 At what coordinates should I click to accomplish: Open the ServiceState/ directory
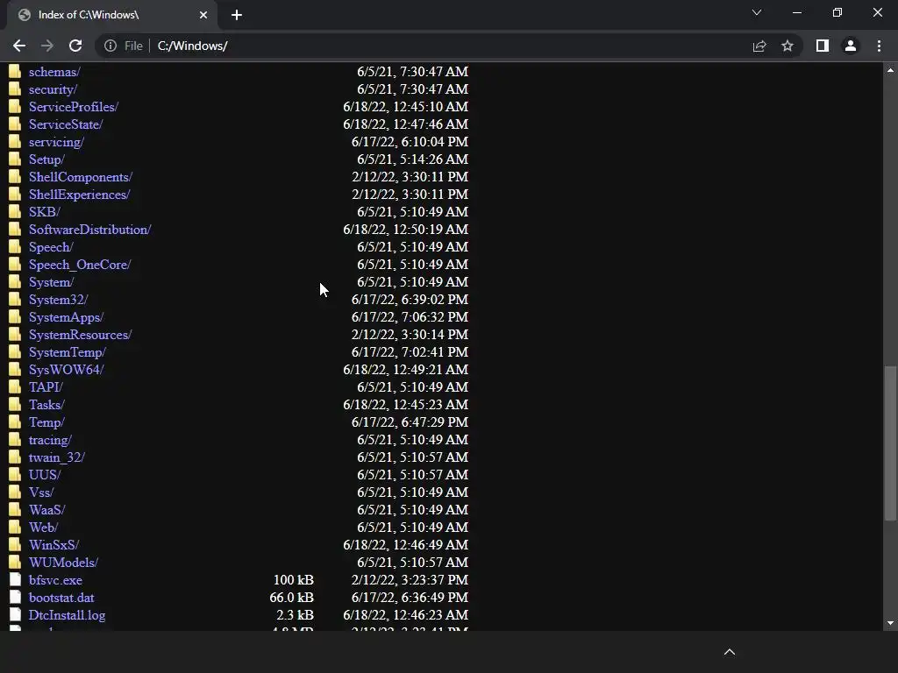66,124
